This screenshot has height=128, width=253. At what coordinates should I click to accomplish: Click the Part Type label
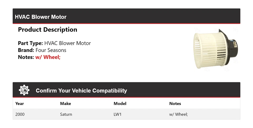[30, 43]
